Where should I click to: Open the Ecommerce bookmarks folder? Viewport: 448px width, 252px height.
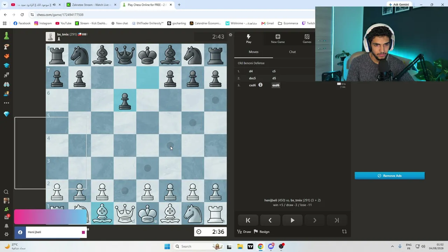[x=288, y=23]
